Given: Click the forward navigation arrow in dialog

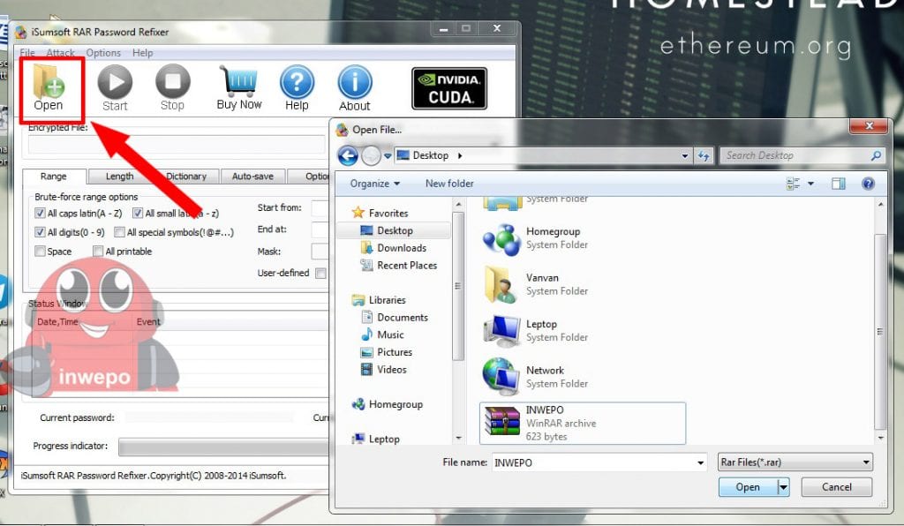Looking at the screenshot, I should coord(371,155).
